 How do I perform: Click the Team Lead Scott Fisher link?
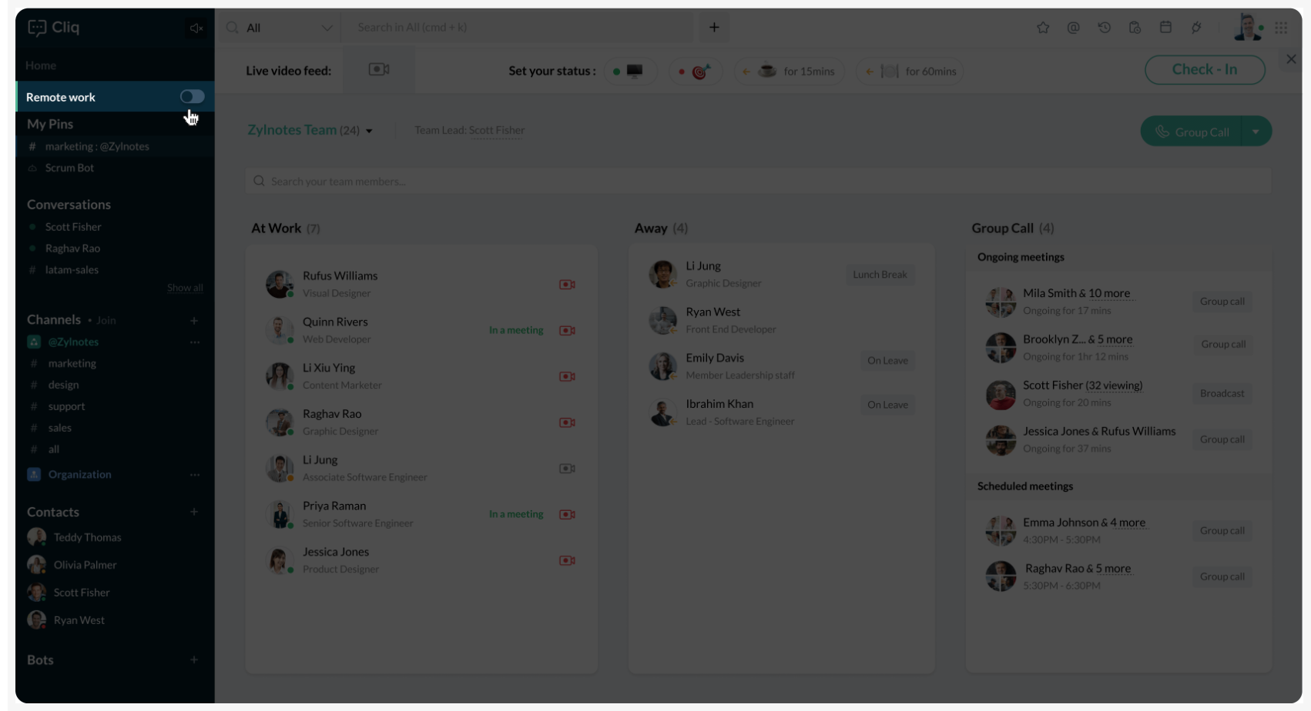pos(497,130)
